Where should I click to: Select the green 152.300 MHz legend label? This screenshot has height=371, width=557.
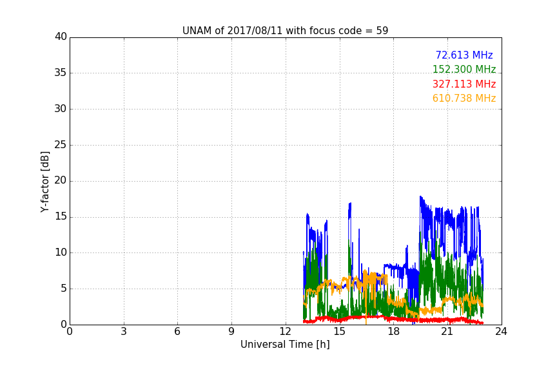464,69
